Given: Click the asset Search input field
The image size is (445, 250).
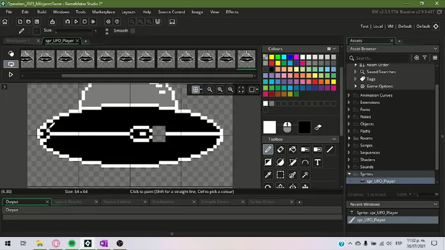Looking at the screenshot, I should click(x=382, y=58).
